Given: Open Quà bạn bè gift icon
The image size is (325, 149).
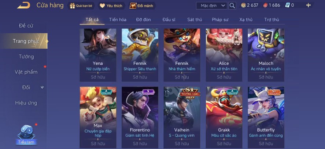Looking at the screenshot, I should pos(72,5).
